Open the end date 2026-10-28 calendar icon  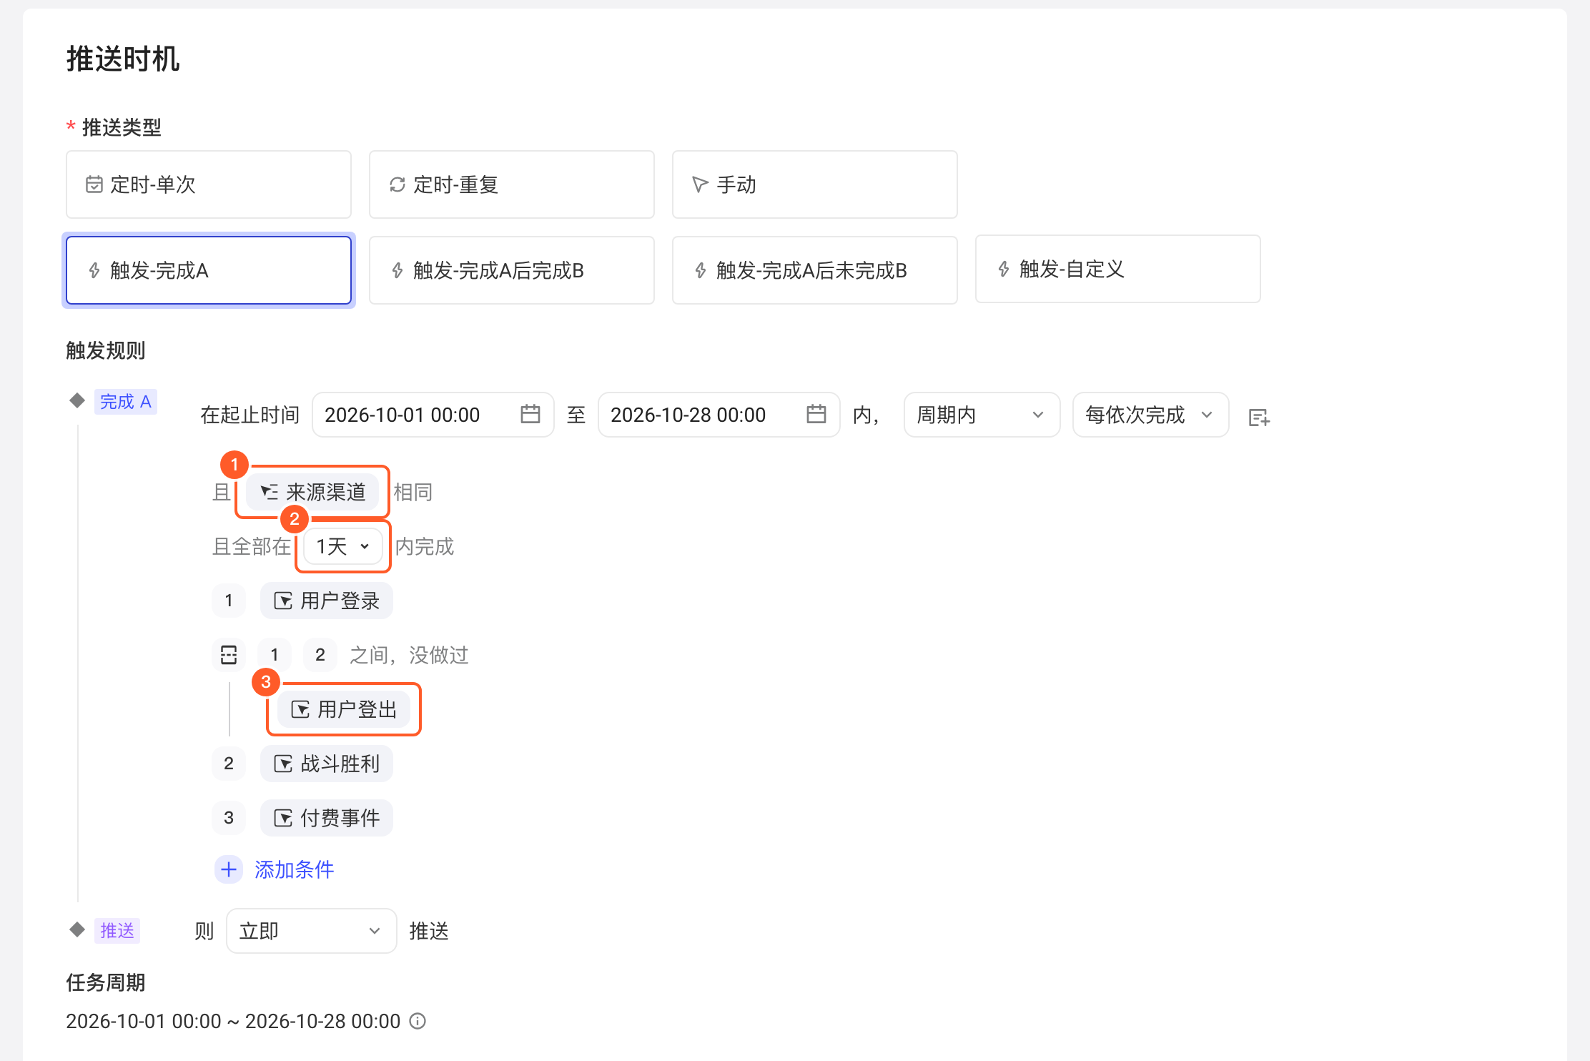tap(816, 414)
